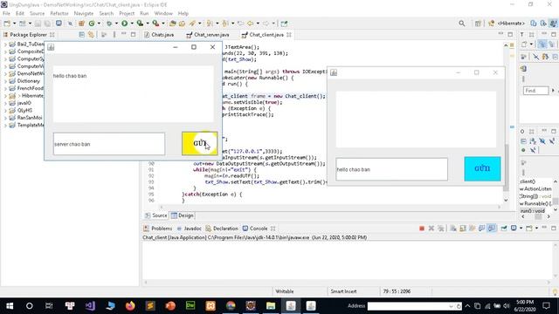Click the toolbar magnifier Search icon at right
The image size is (559, 314).
point(462,24)
